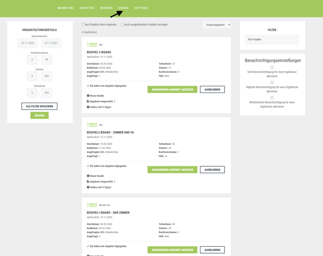Click Neuer Kunde info icon in Beispiel 4 card
Image resolution: width=323 pixels, height=256 pixels.
[x=88, y=95]
